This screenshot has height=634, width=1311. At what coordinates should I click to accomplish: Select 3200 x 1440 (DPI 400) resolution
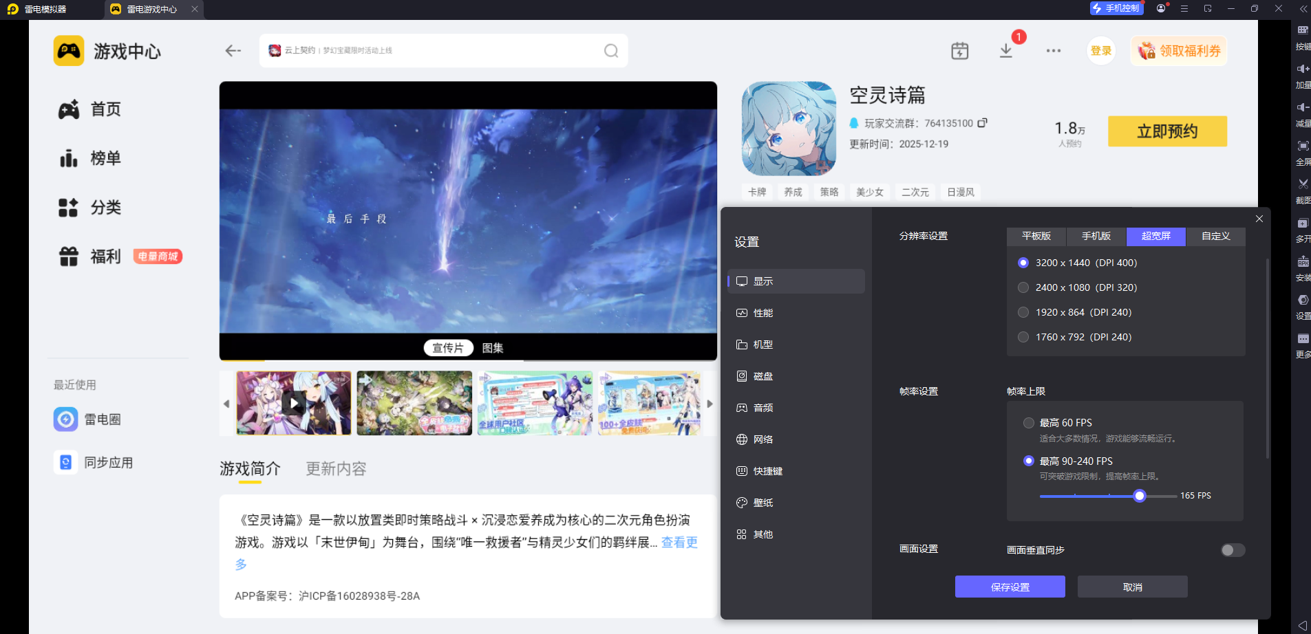point(1023,263)
